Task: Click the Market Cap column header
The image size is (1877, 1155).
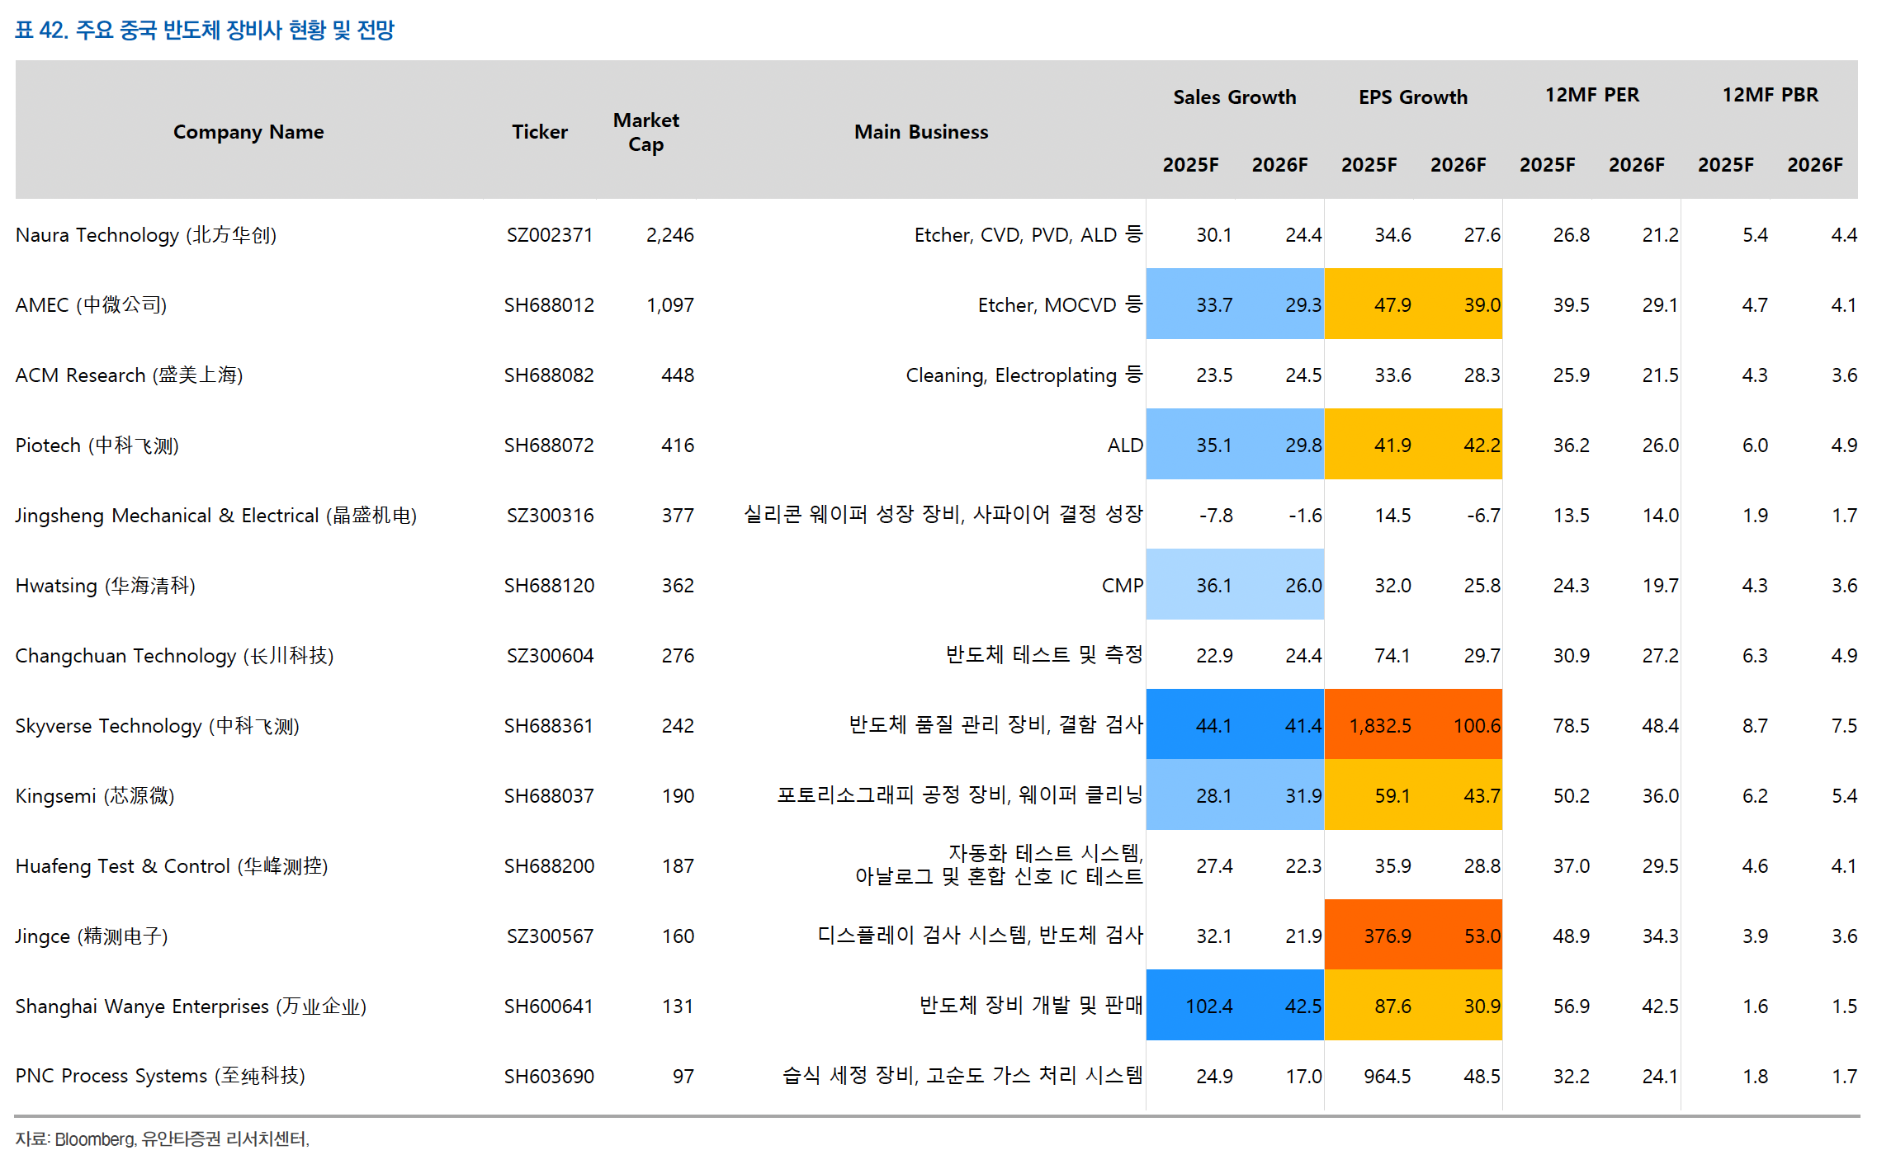Action: (x=645, y=132)
